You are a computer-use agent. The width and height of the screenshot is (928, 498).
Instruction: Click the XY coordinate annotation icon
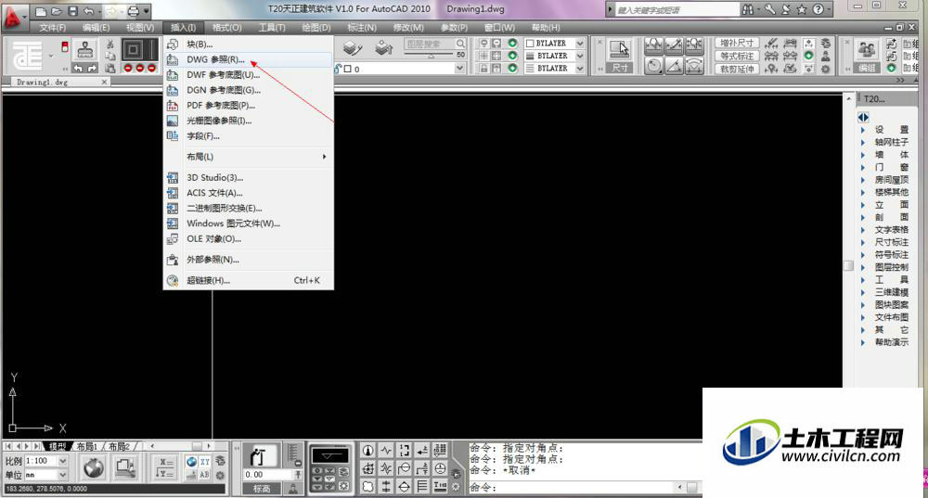pyautogui.click(x=205, y=461)
